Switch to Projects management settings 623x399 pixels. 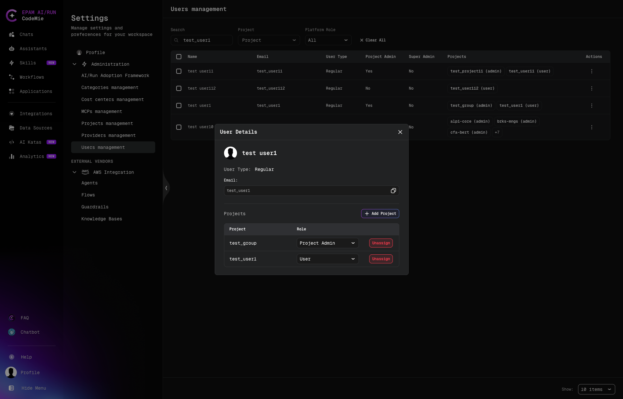point(107,123)
